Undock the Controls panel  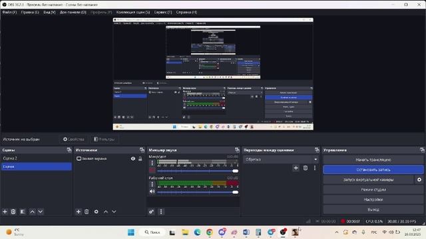[422, 150]
